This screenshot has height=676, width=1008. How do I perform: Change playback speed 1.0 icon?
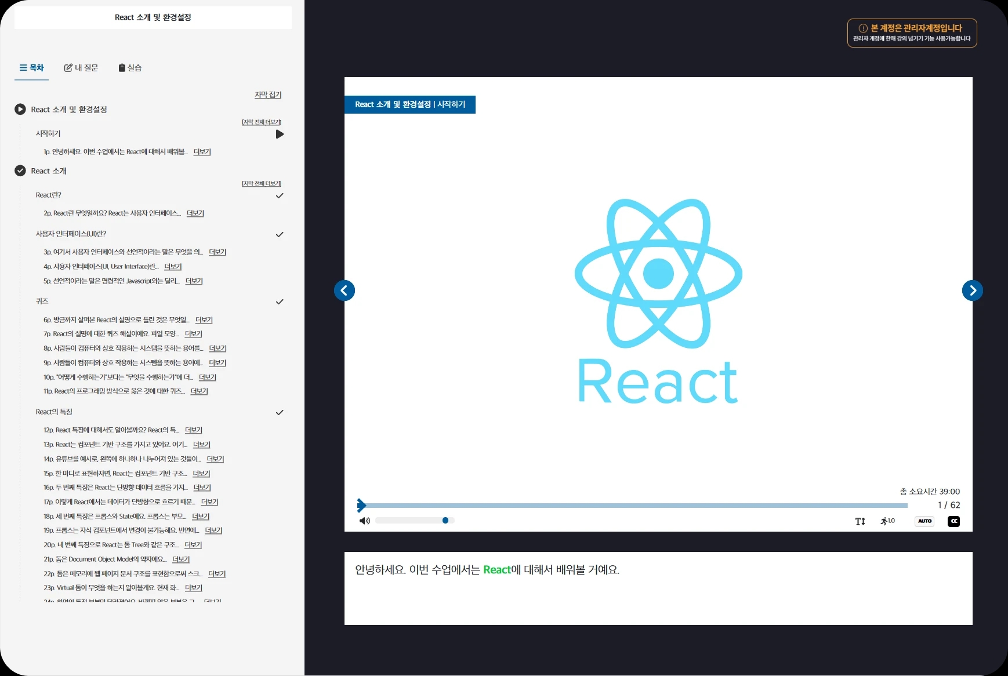[887, 521]
